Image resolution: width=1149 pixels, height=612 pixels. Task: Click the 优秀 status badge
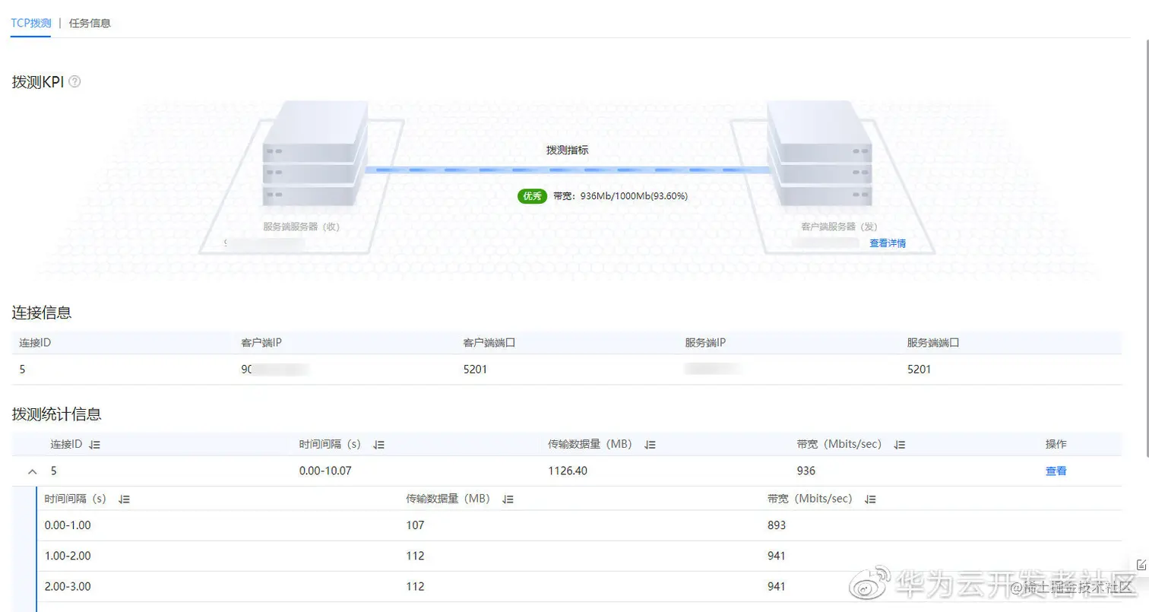[532, 196]
